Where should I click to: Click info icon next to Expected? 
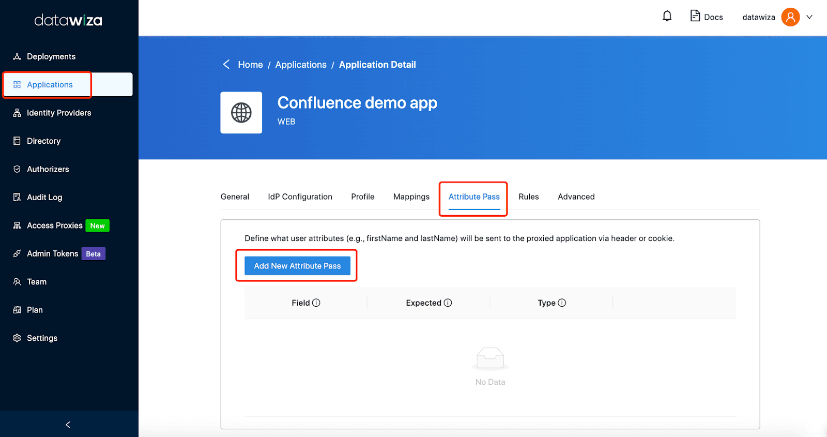point(448,303)
